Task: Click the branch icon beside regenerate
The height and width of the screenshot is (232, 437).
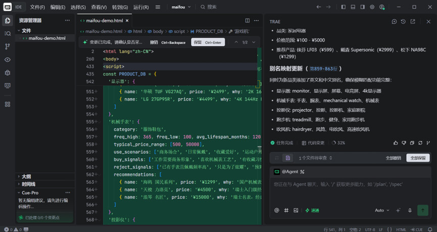Action: click(x=428, y=143)
